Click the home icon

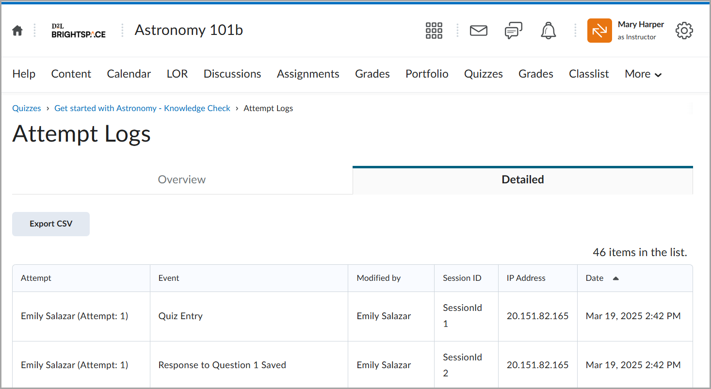click(17, 31)
